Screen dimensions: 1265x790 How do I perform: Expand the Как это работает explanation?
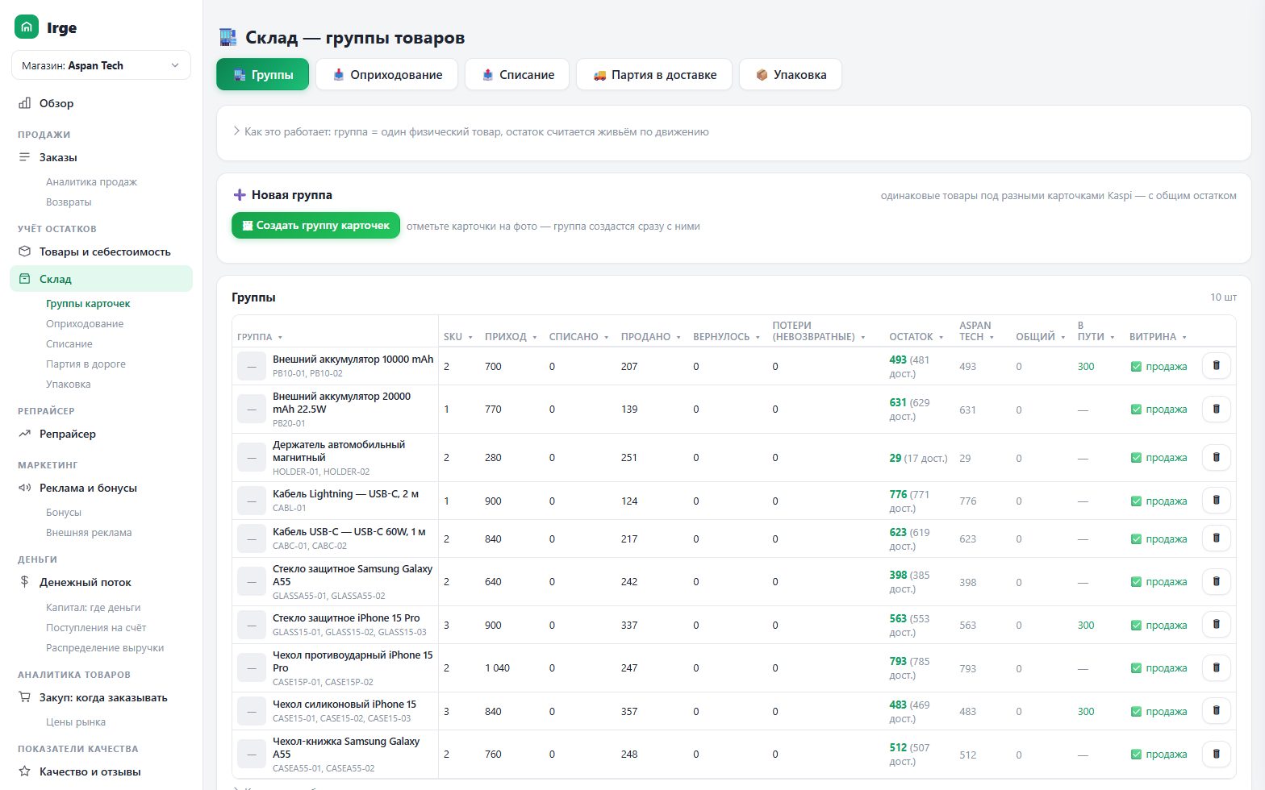pyautogui.click(x=471, y=131)
